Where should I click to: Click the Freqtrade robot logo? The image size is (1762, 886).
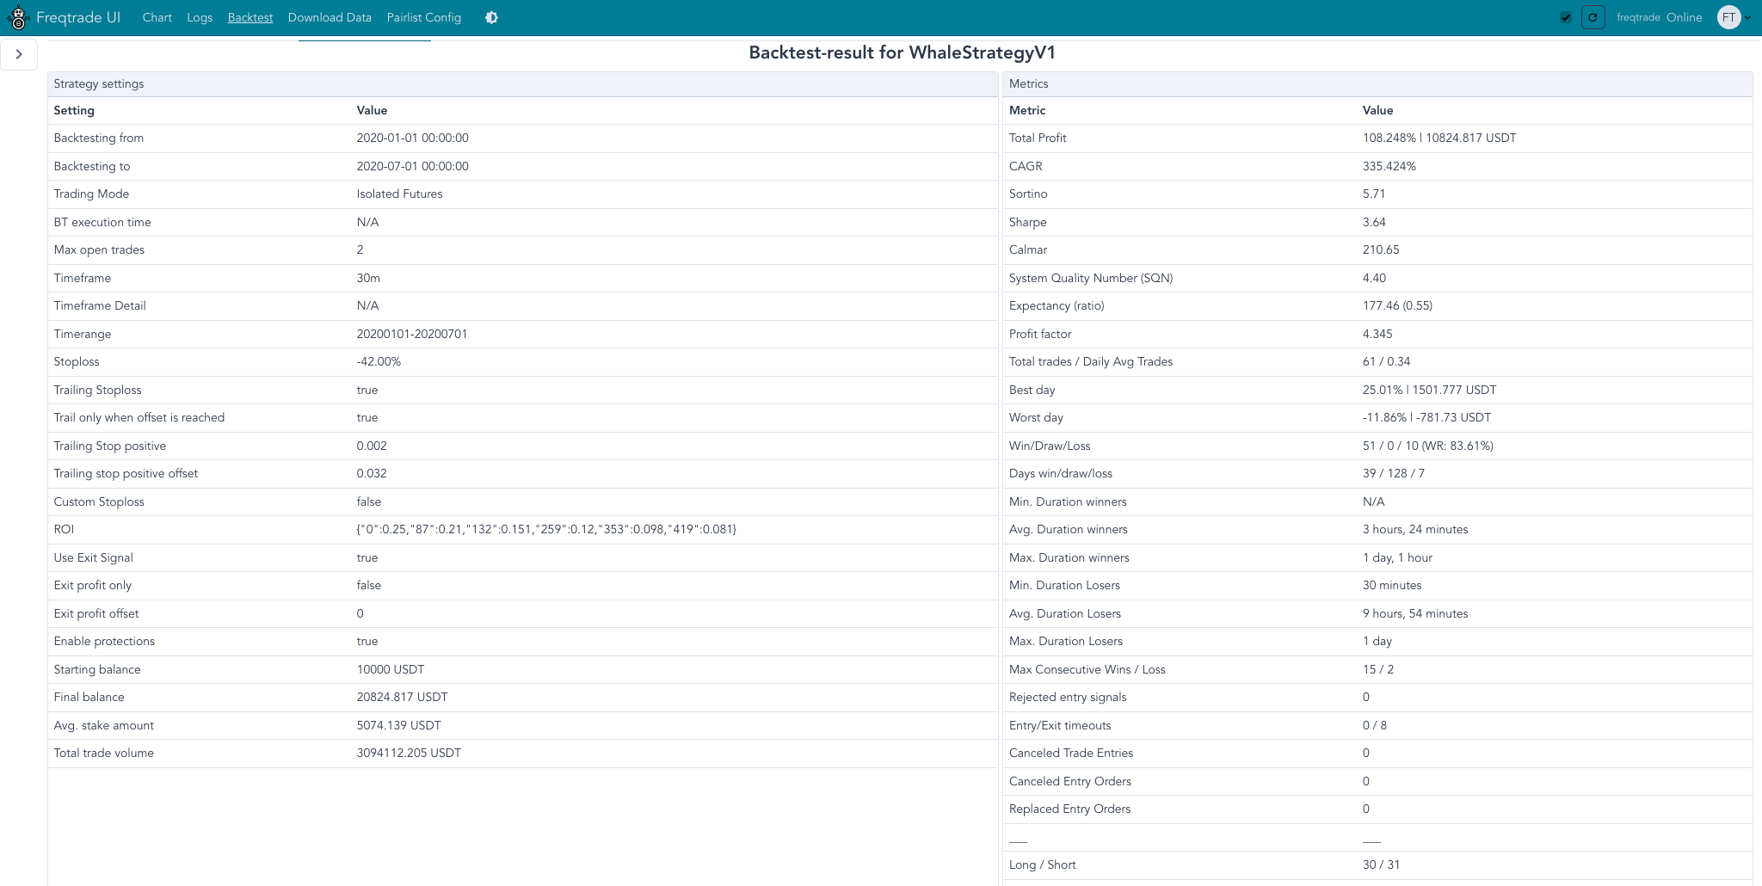coord(18,17)
